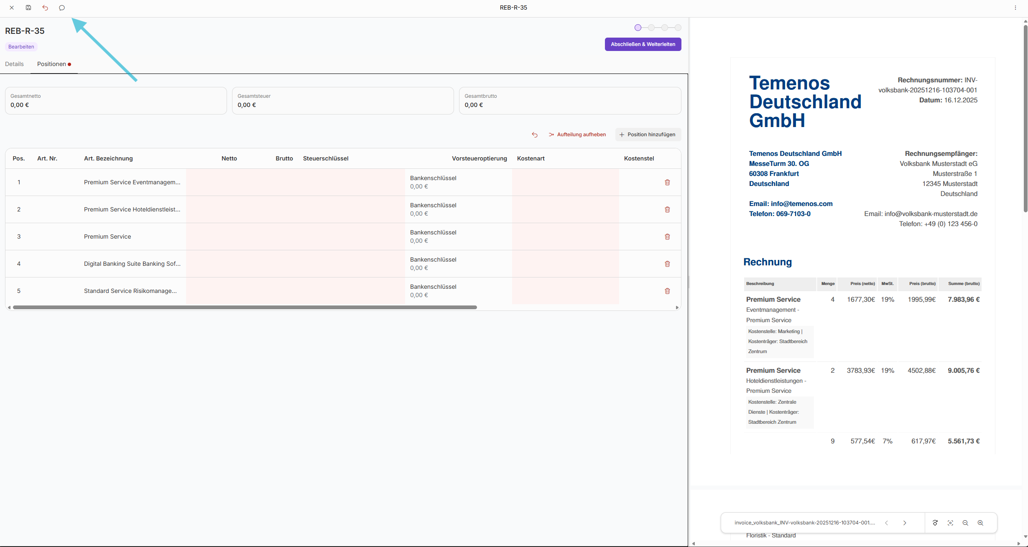Go to next document page chevron

click(905, 523)
